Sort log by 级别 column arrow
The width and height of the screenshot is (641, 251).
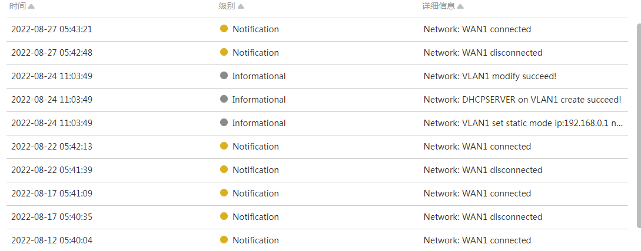(241, 6)
